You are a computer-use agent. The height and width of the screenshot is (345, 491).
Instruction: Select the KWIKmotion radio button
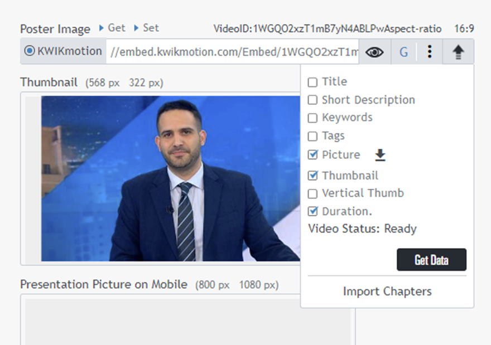(30, 51)
